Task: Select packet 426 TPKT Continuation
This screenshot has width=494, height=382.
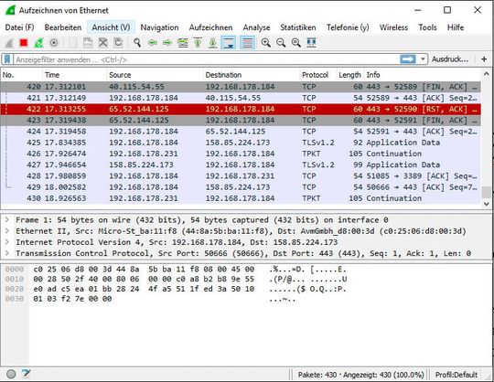Action: click(x=241, y=154)
